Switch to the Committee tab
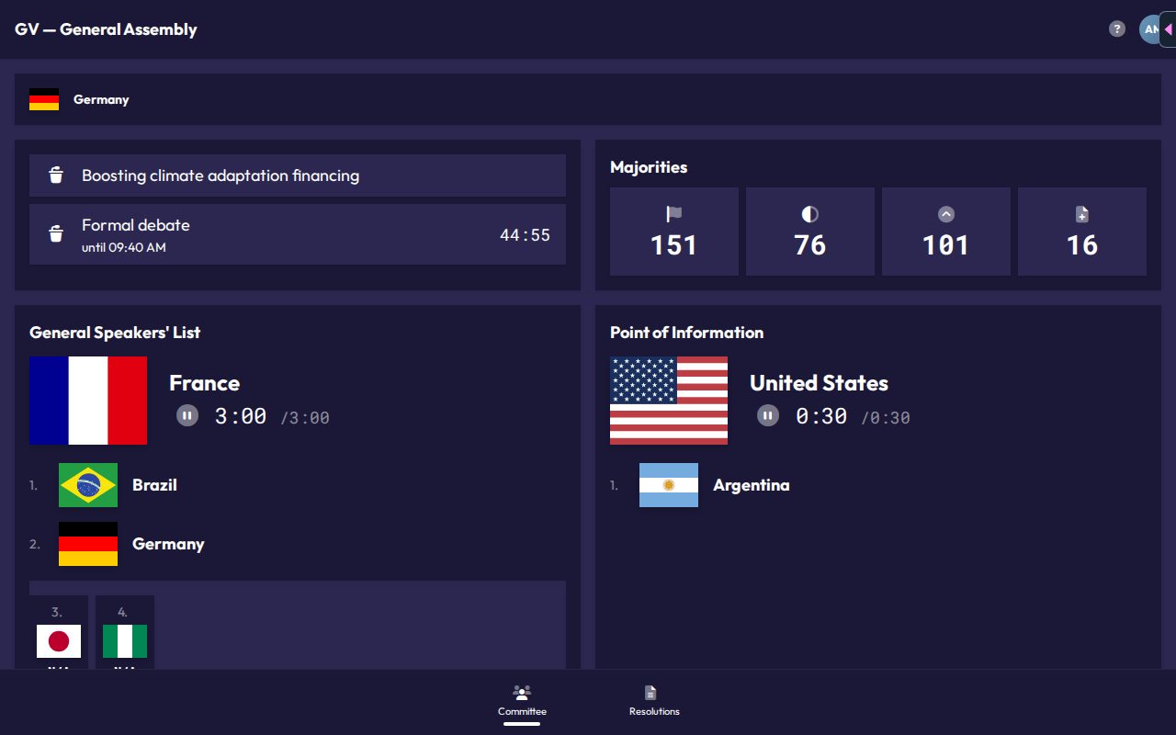The height and width of the screenshot is (735, 1176). (x=522, y=700)
